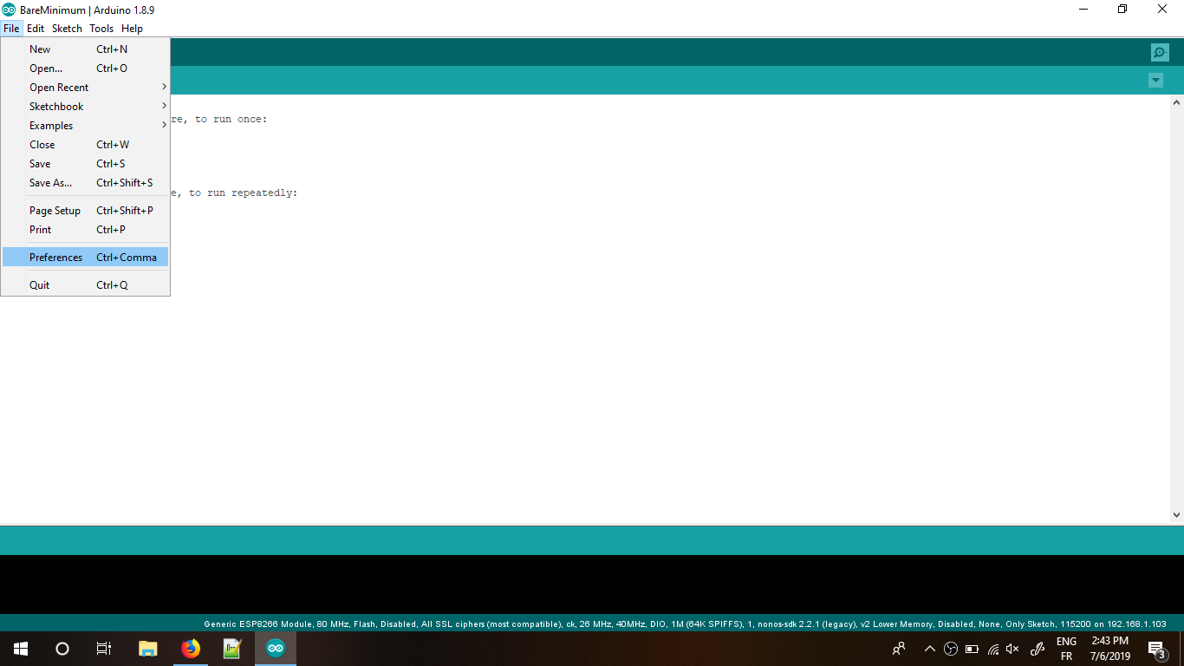Unmute the system volume from the tray
Screen dimensions: 1184x666
point(1012,648)
